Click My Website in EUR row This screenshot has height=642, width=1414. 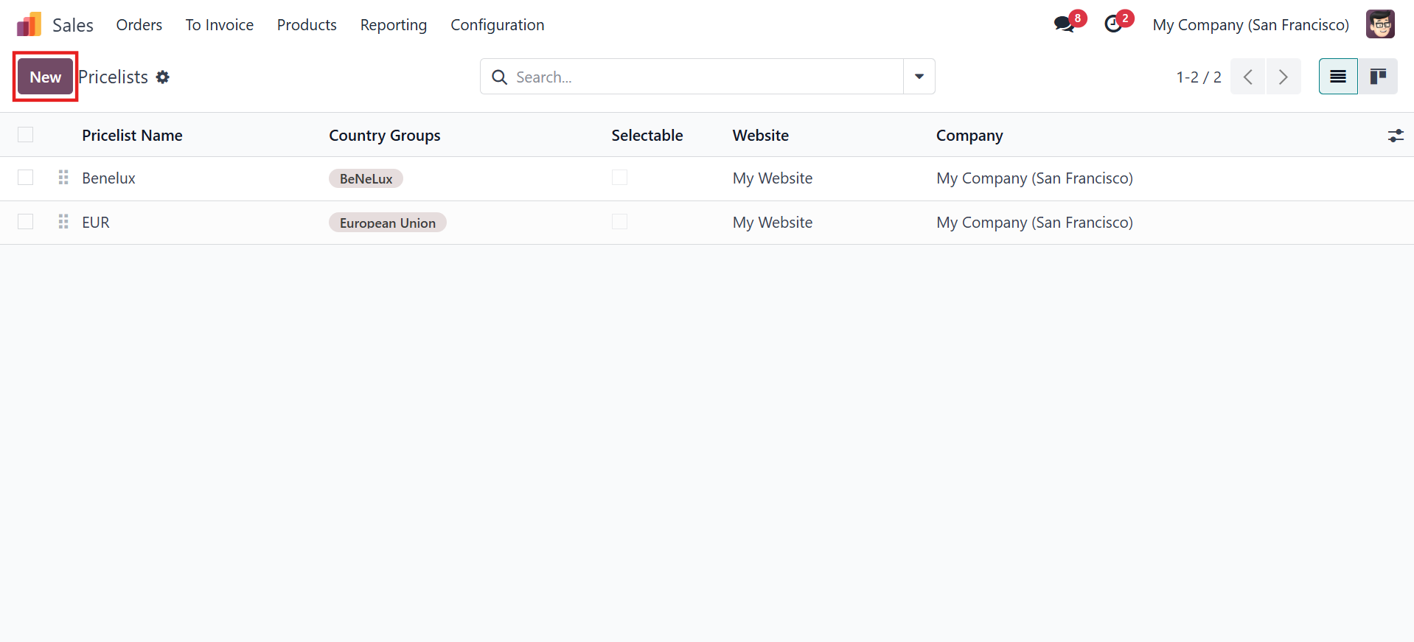click(x=773, y=223)
